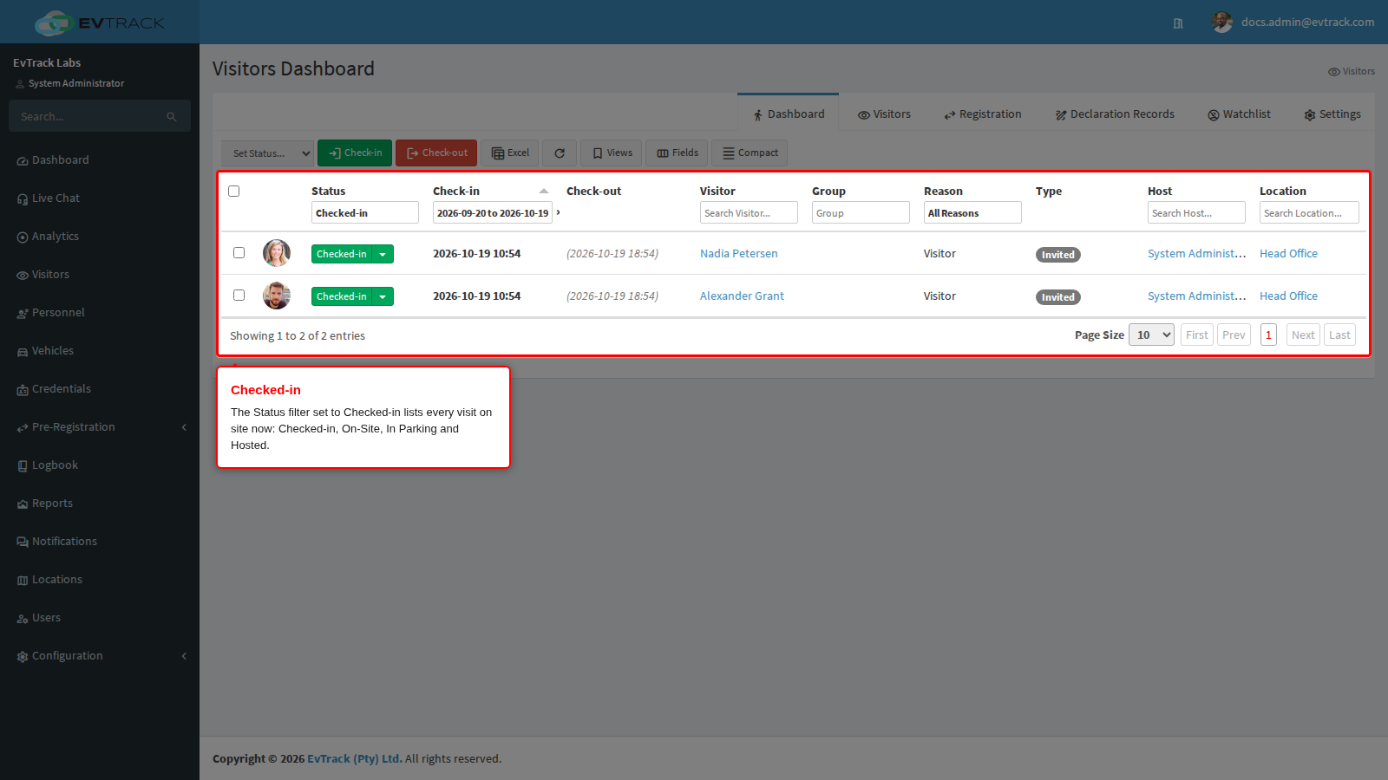1388x780 pixels.
Task: Tick the select-all checkbox in table header
Action: click(x=233, y=192)
